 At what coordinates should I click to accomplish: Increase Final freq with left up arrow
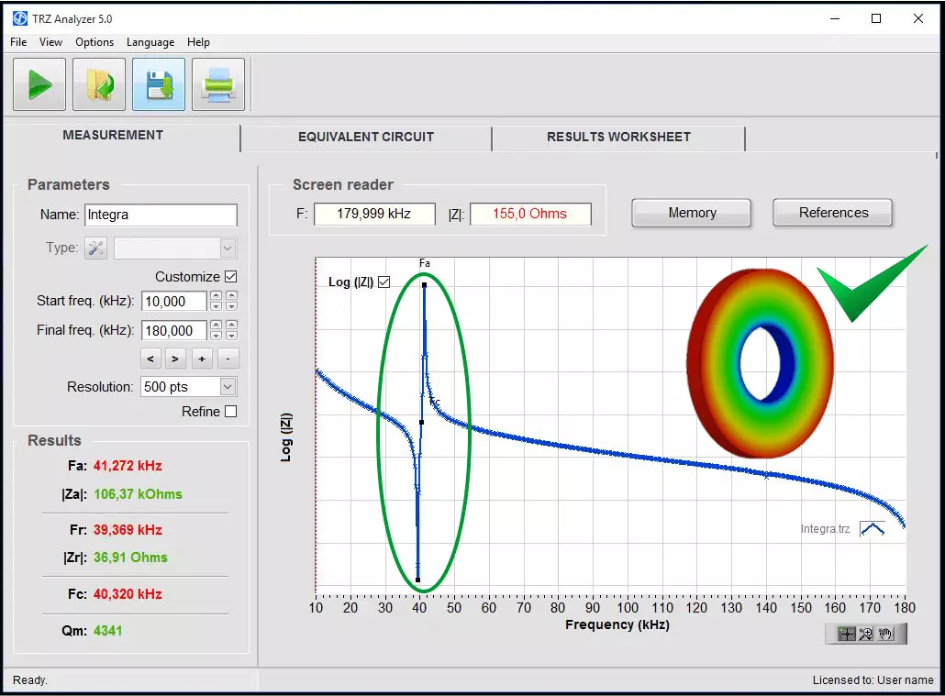pyautogui.click(x=216, y=326)
